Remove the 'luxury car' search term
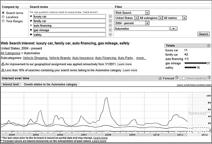212x144 pixels. [110, 16]
